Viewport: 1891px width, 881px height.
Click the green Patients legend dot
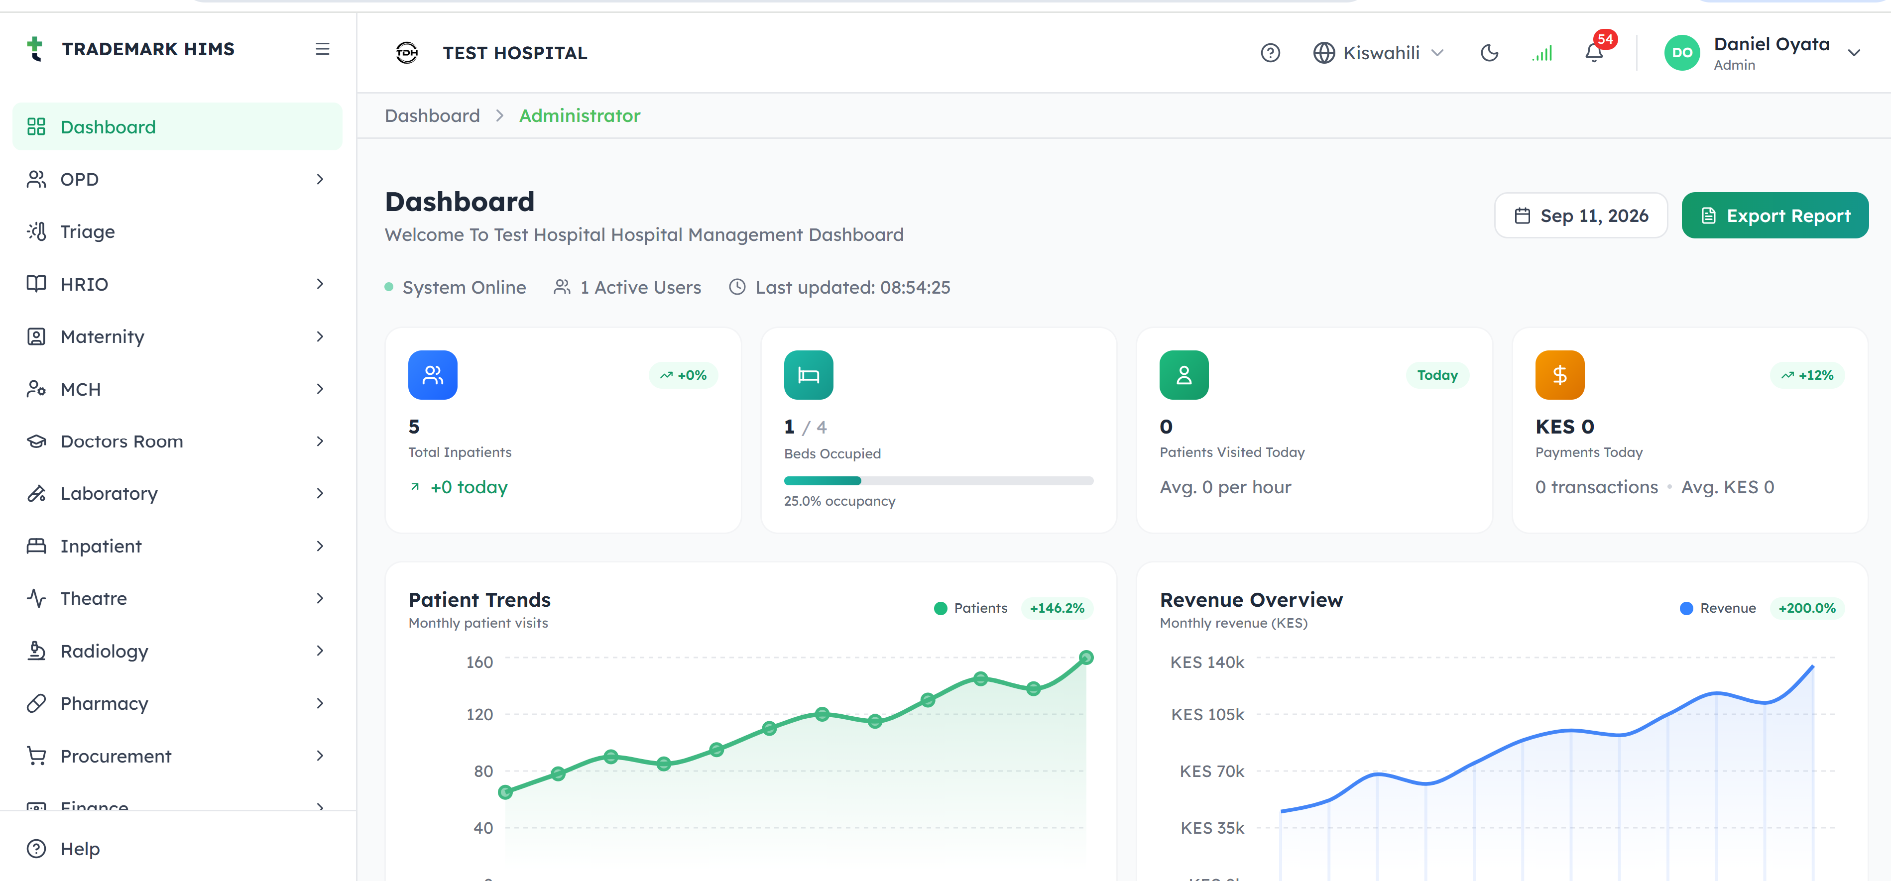[940, 608]
